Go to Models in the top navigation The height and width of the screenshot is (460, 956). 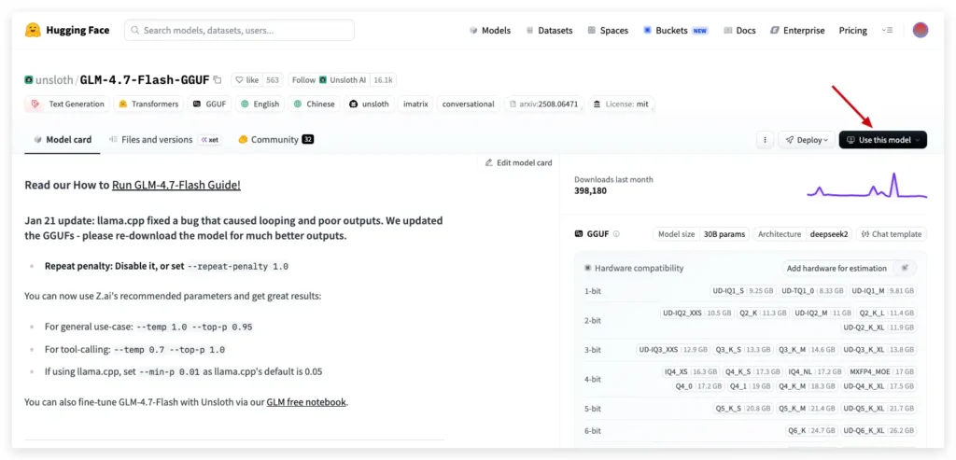(x=490, y=30)
